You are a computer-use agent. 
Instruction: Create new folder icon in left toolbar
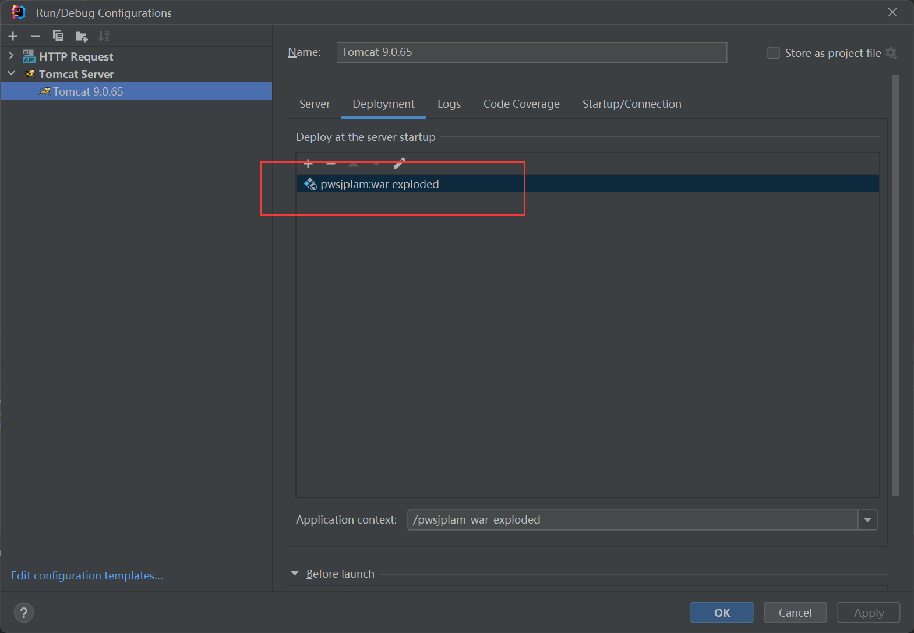(x=82, y=37)
